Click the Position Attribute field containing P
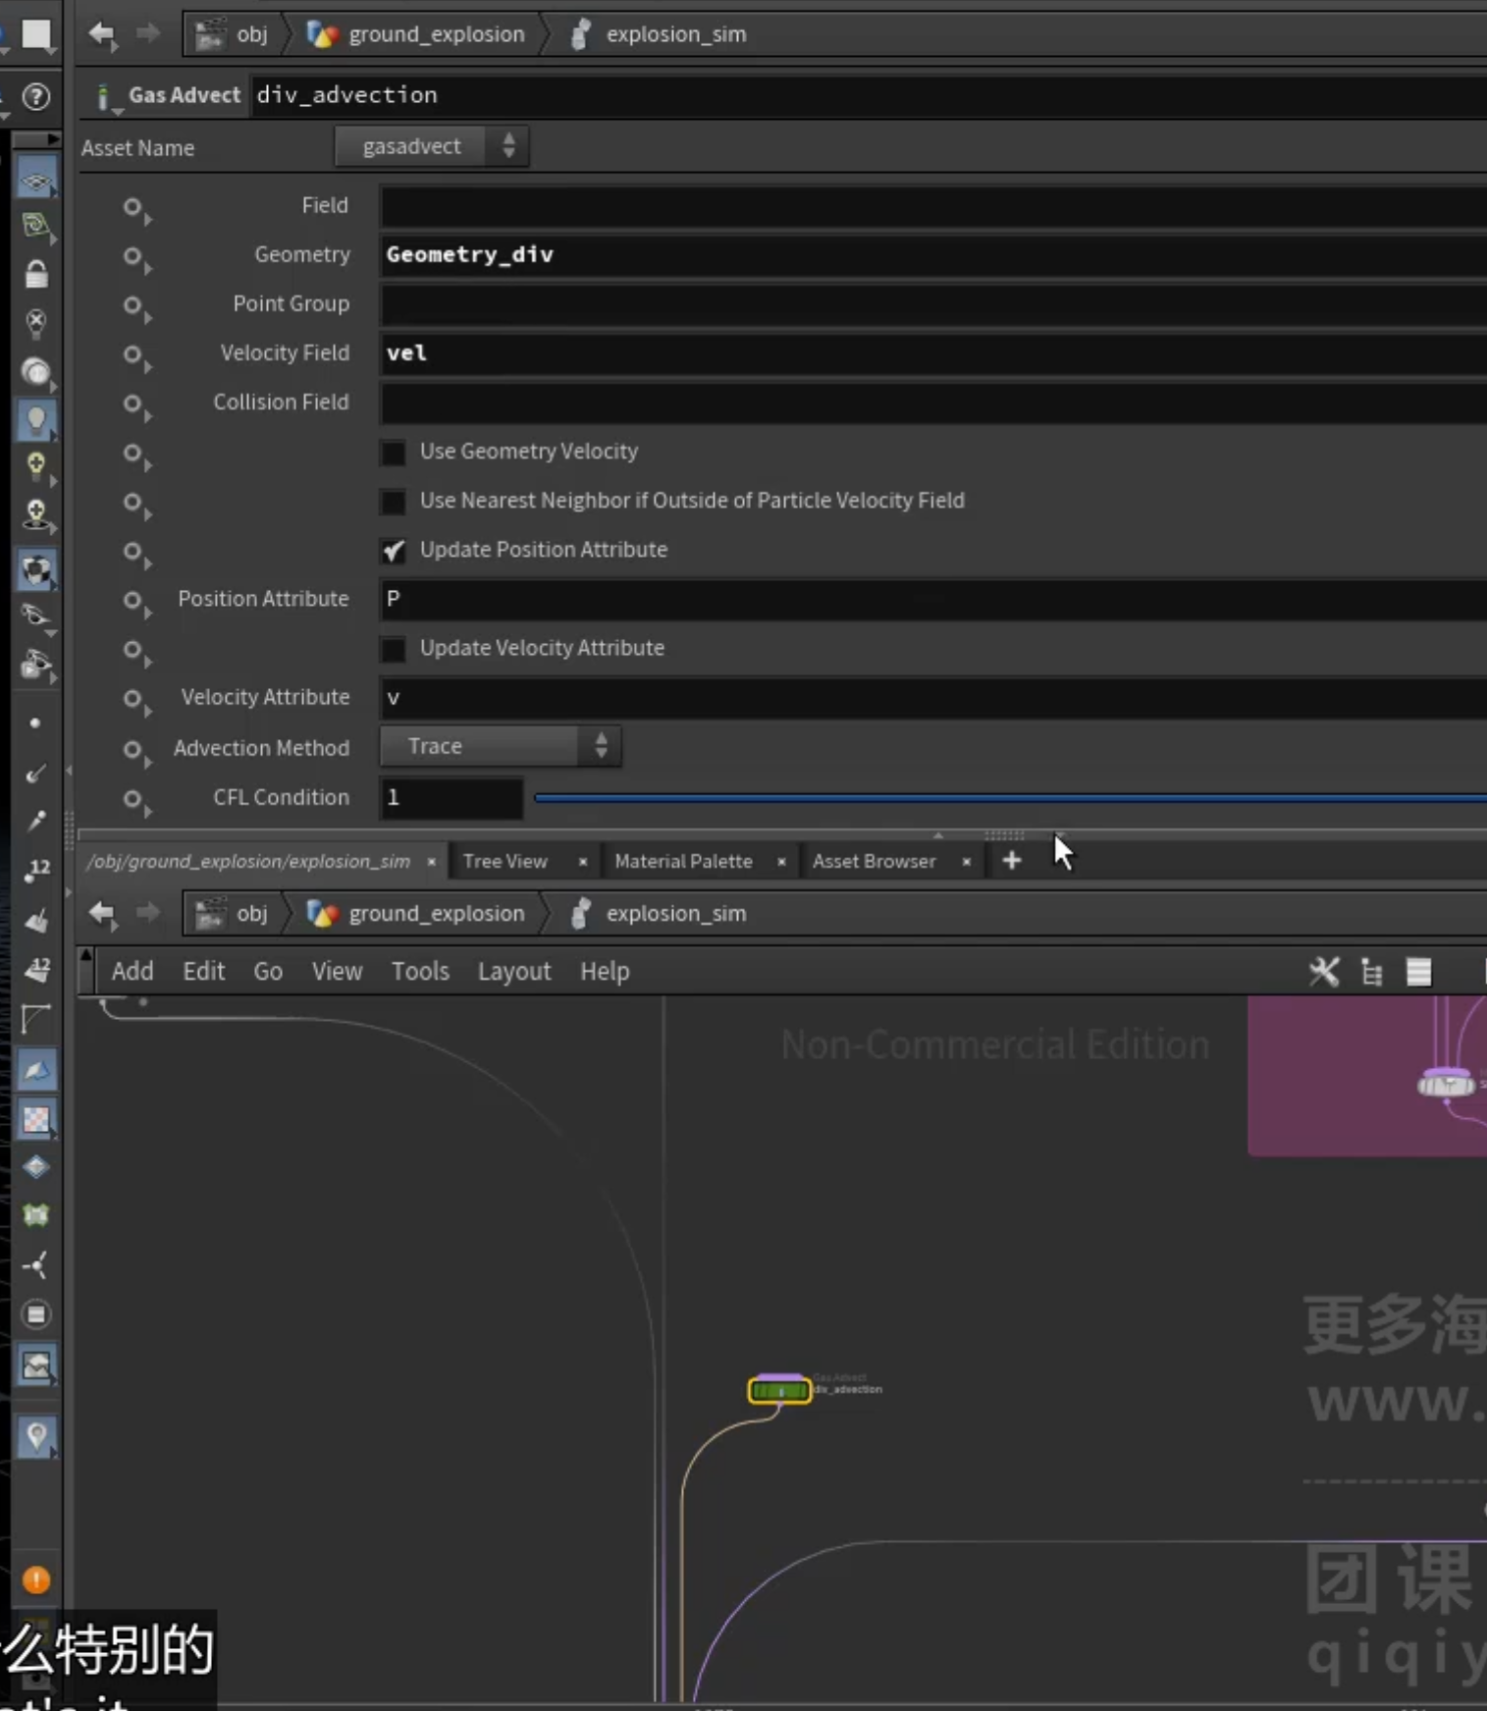Image resolution: width=1487 pixels, height=1711 pixels. click(x=932, y=599)
